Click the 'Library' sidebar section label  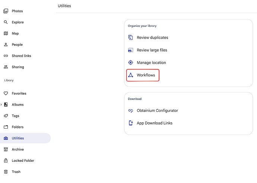click(x=9, y=80)
